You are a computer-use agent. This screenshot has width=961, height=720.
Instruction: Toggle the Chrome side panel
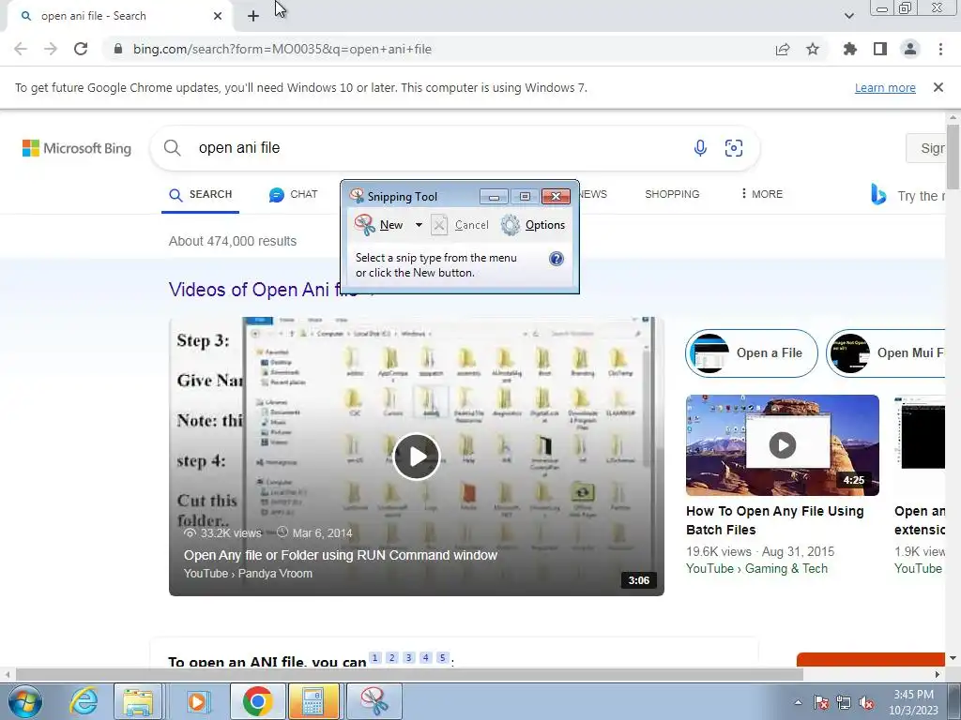[x=880, y=49]
